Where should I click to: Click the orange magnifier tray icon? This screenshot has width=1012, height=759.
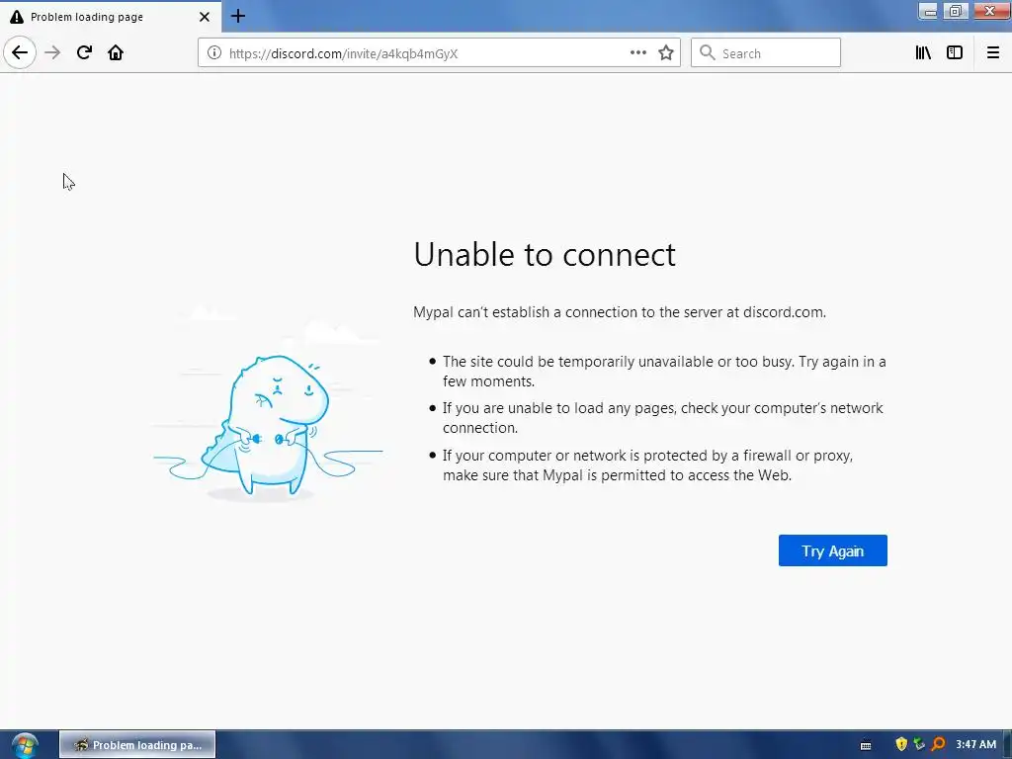coord(939,744)
